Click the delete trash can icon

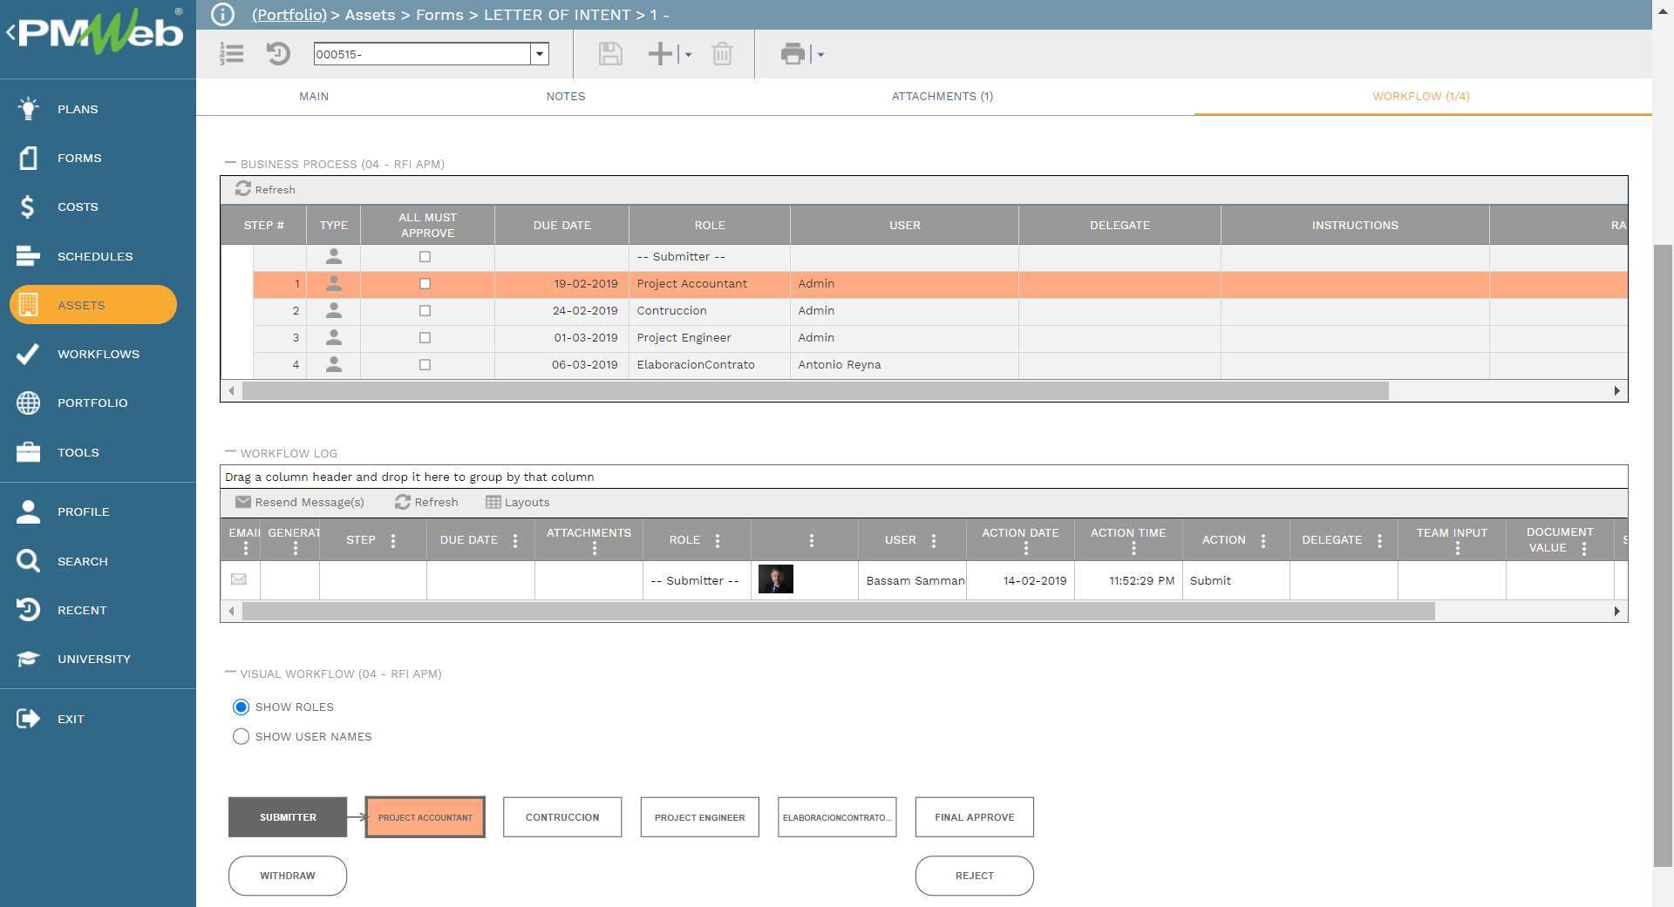point(722,54)
